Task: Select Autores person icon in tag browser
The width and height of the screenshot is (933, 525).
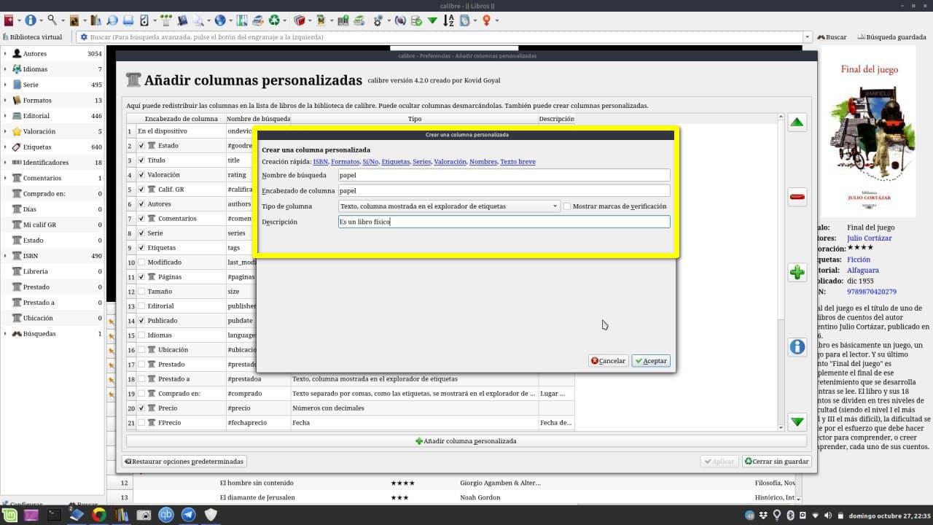Action: (x=17, y=53)
